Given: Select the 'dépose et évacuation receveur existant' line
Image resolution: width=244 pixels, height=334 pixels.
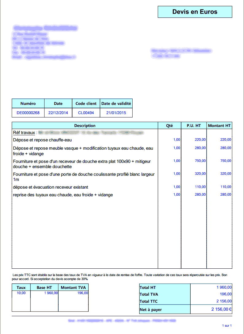Looking at the screenshot, I should click(51, 187).
